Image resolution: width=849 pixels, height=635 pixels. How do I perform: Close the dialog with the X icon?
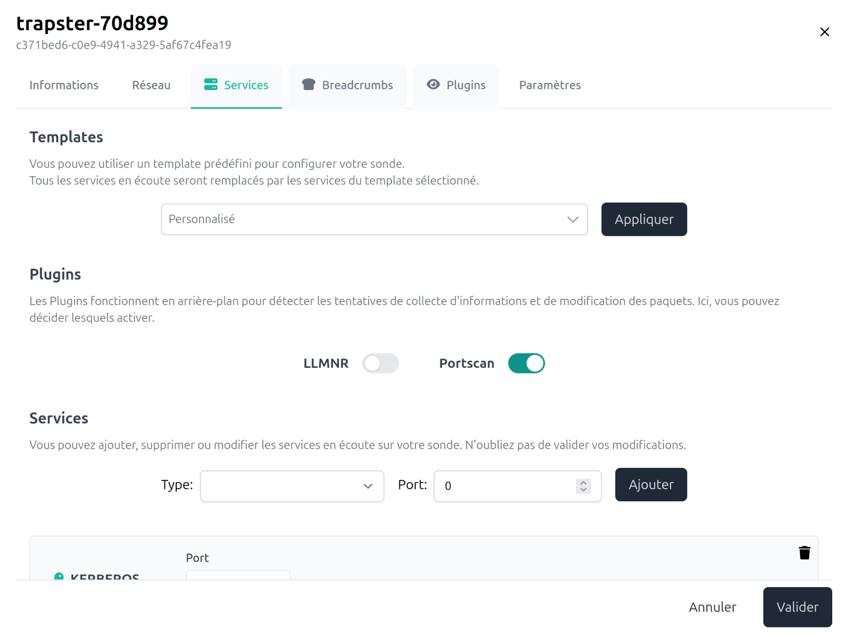(824, 32)
